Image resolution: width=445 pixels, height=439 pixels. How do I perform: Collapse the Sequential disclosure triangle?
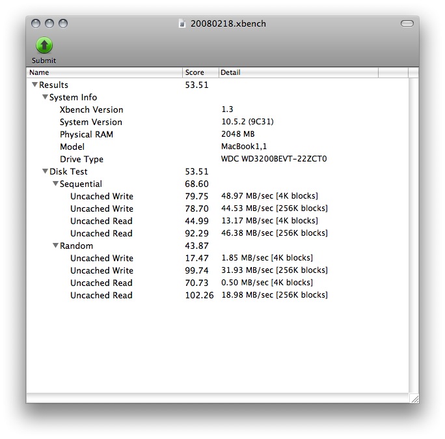pyautogui.click(x=55, y=184)
